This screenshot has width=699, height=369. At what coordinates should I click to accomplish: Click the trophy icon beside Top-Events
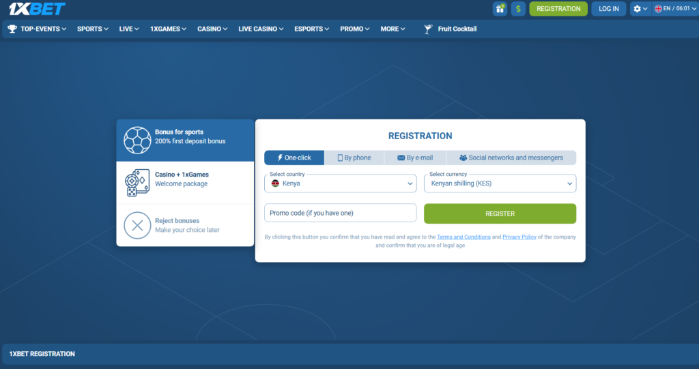click(x=12, y=29)
